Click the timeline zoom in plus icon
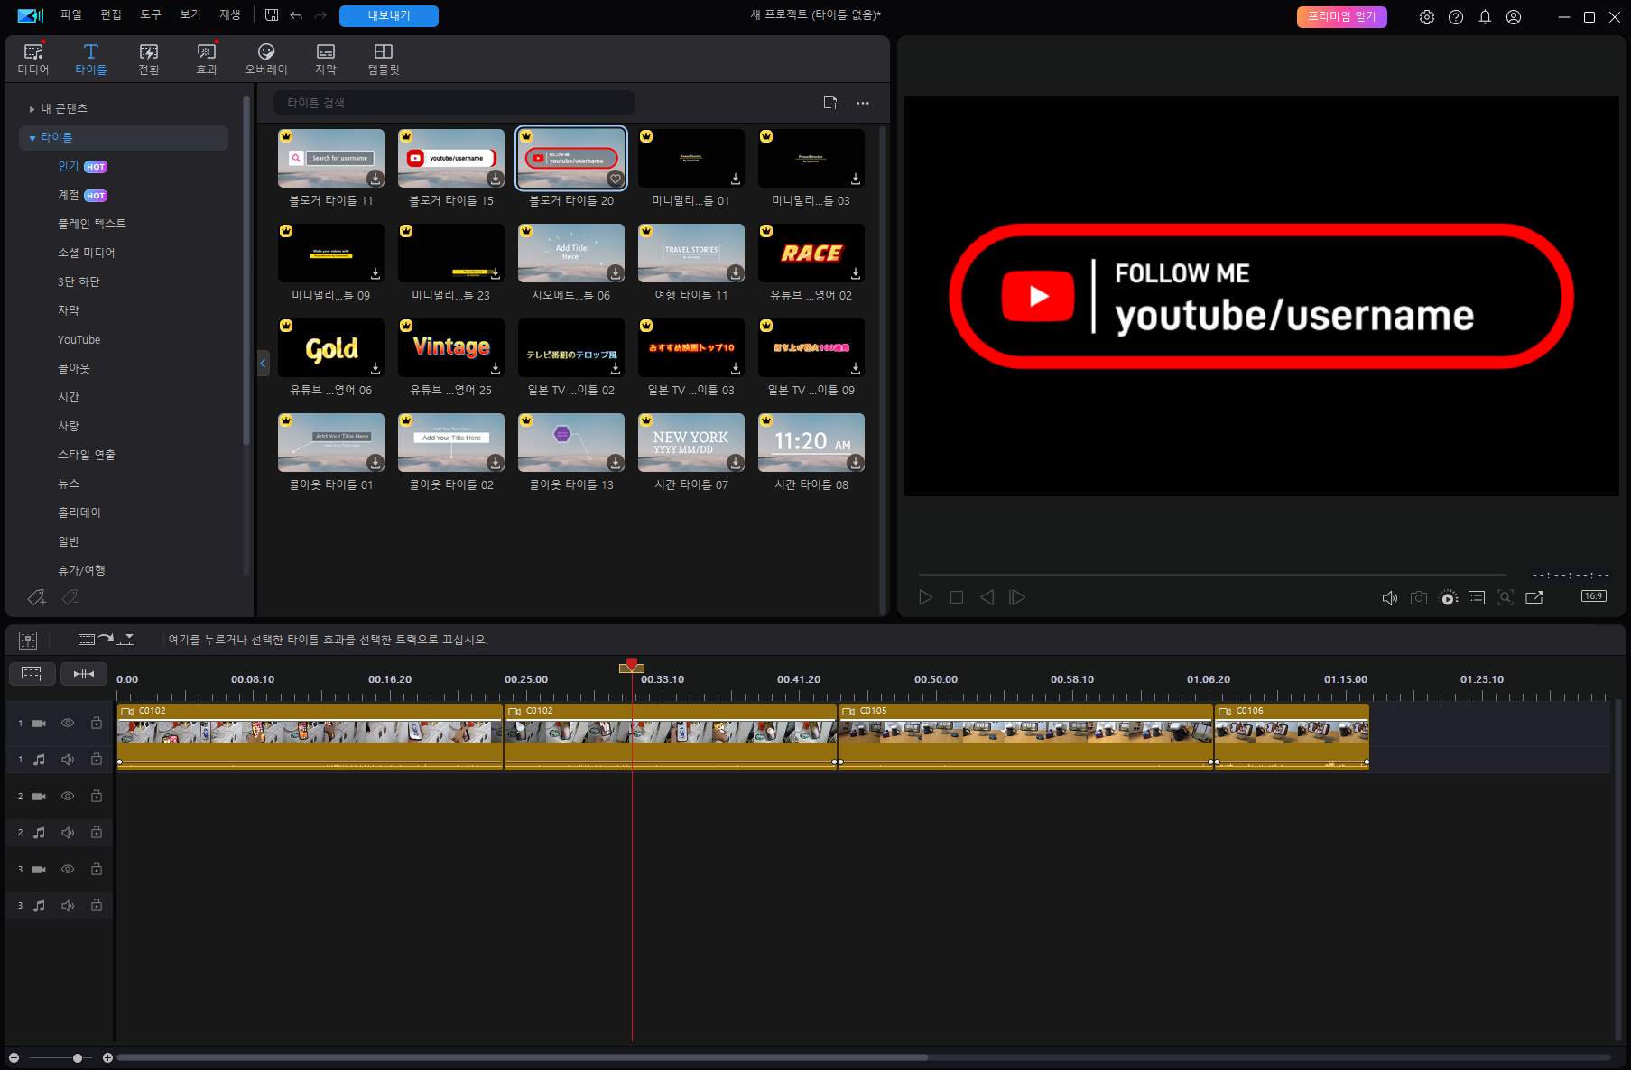This screenshot has height=1070, width=1631. 107,1057
